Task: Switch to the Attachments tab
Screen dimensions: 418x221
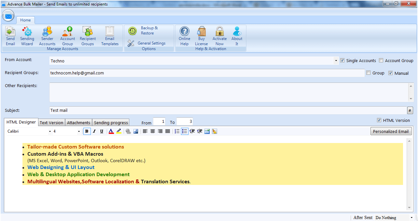Action: (x=78, y=123)
